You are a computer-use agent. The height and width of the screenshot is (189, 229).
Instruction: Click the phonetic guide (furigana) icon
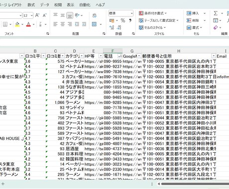coord(40,24)
